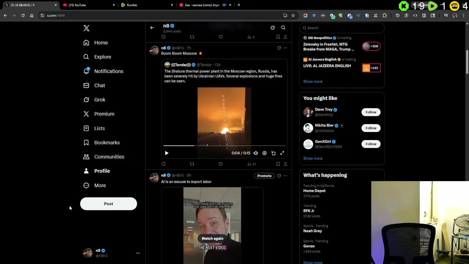Share the Boom Boom Moscow post
This screenshot has width=469, height=264.
tap(285, 164)
